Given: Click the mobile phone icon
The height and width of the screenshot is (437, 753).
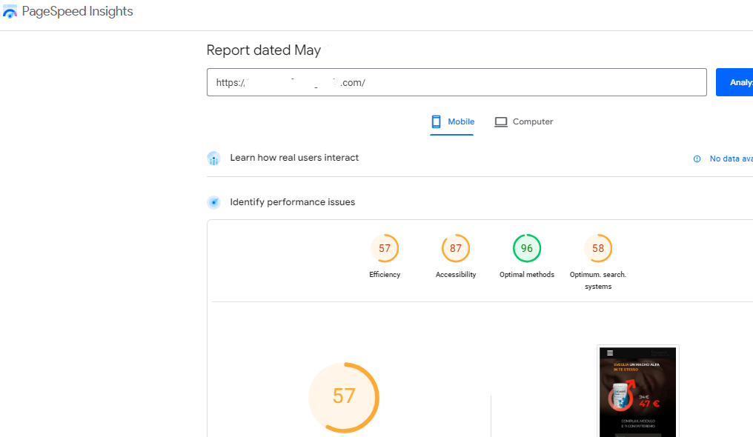Looking at the screenshot, I should (x=436, y=122).
